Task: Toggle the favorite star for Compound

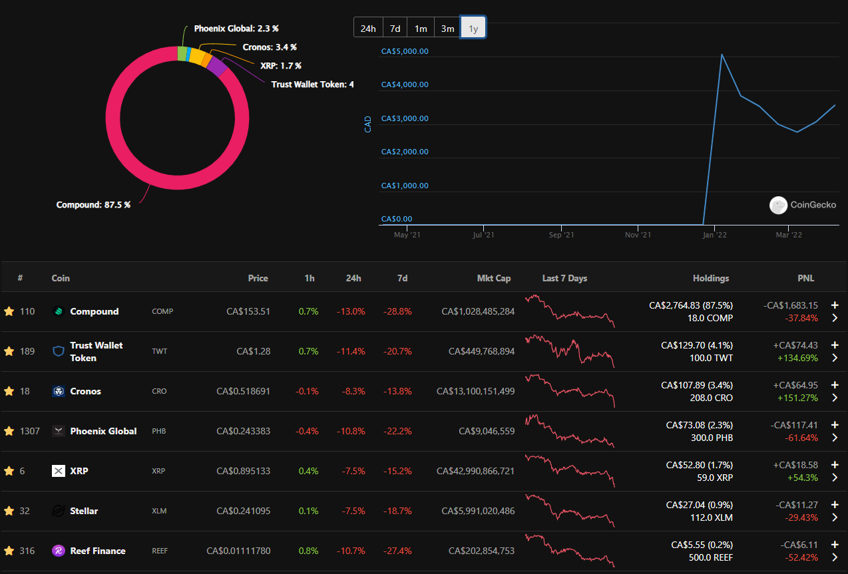Action: [9, 311]
